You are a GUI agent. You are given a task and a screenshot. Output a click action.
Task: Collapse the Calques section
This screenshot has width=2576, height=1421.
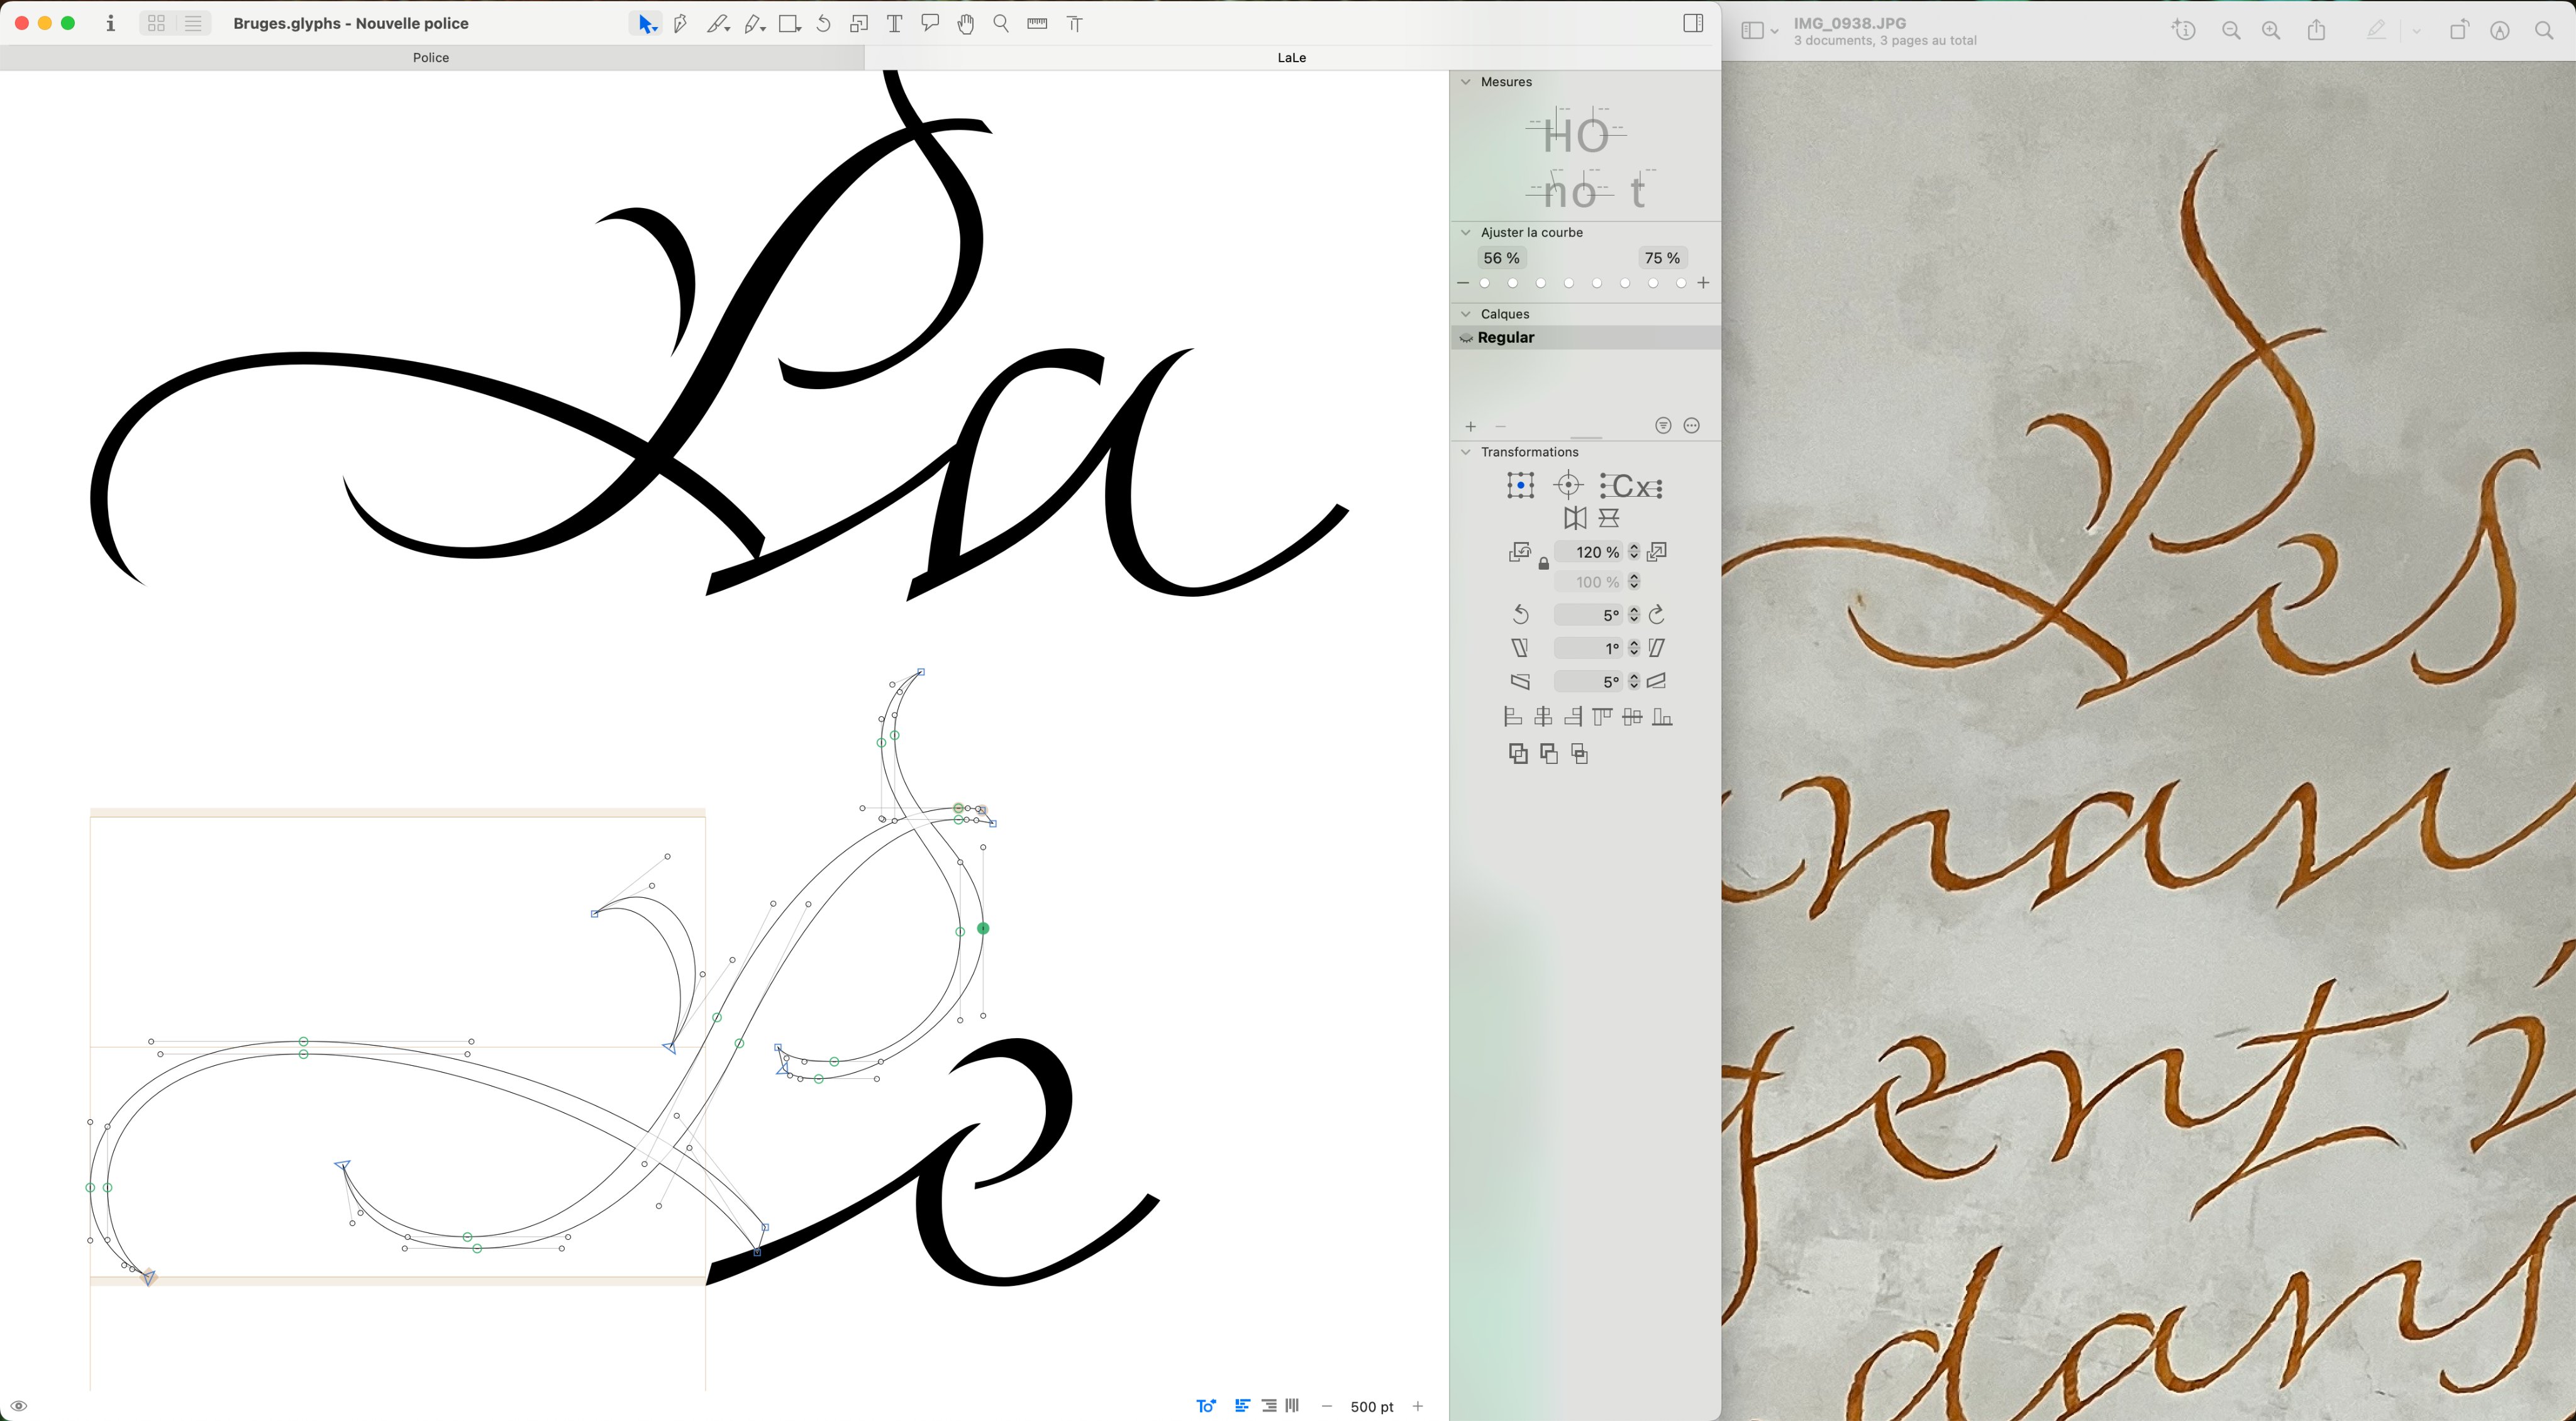[1466, 314]
